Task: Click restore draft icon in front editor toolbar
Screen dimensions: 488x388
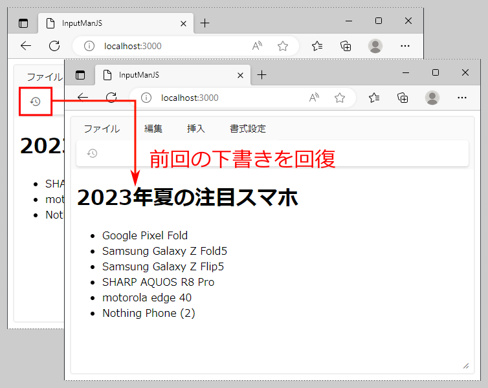Action: pyautogui.click(x=92, y=153)
